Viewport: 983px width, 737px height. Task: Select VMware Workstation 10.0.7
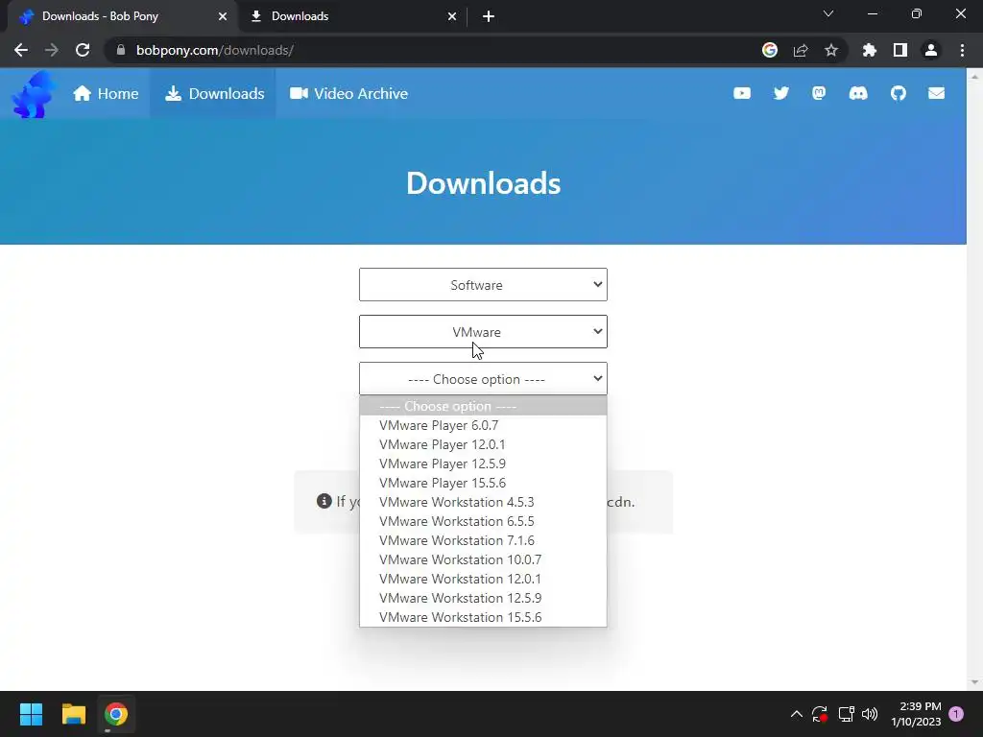coord(483,559)
